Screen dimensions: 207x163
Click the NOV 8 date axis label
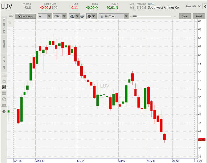[x=150, y=161]
